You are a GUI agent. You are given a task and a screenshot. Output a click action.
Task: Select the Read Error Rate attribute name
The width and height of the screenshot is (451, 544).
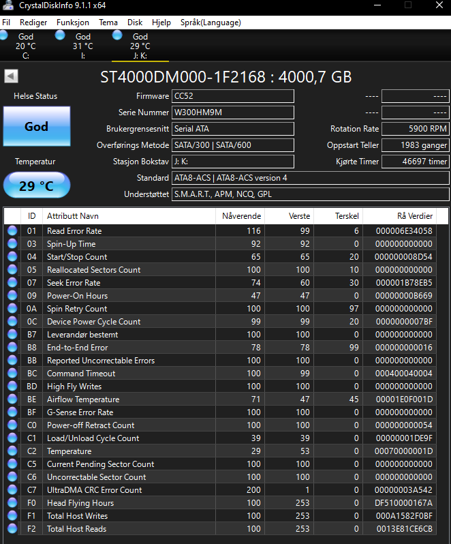(x=74, y=231)
